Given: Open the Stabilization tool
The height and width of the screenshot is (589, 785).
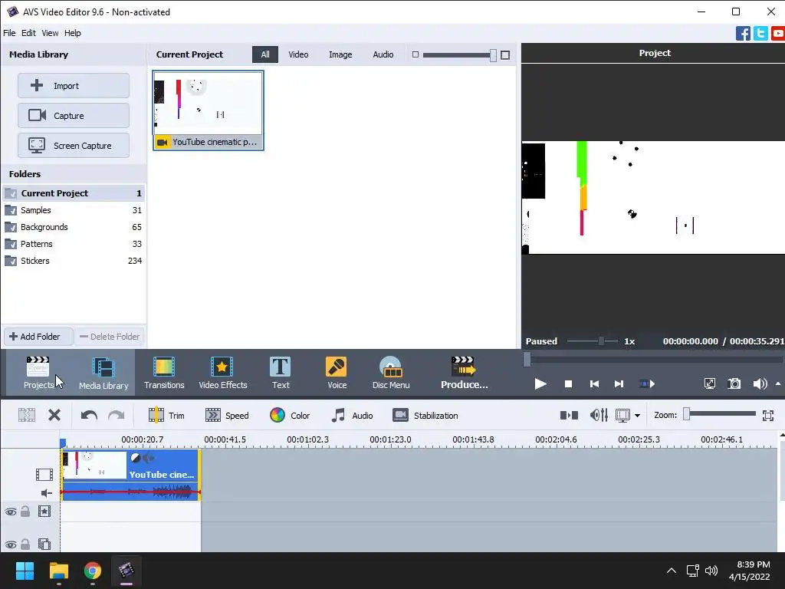Looking at the screenshot, I should point(425,415).
